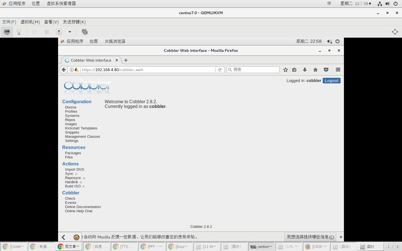Open Check under Cobbler
402x251 pixels.
tap(70, 199)
